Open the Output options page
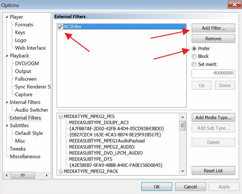 tap(23, 71)
